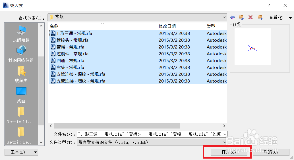Open the Metric De... folder shortcut
This screenshot has height=160, width=294.
point(21,136)
